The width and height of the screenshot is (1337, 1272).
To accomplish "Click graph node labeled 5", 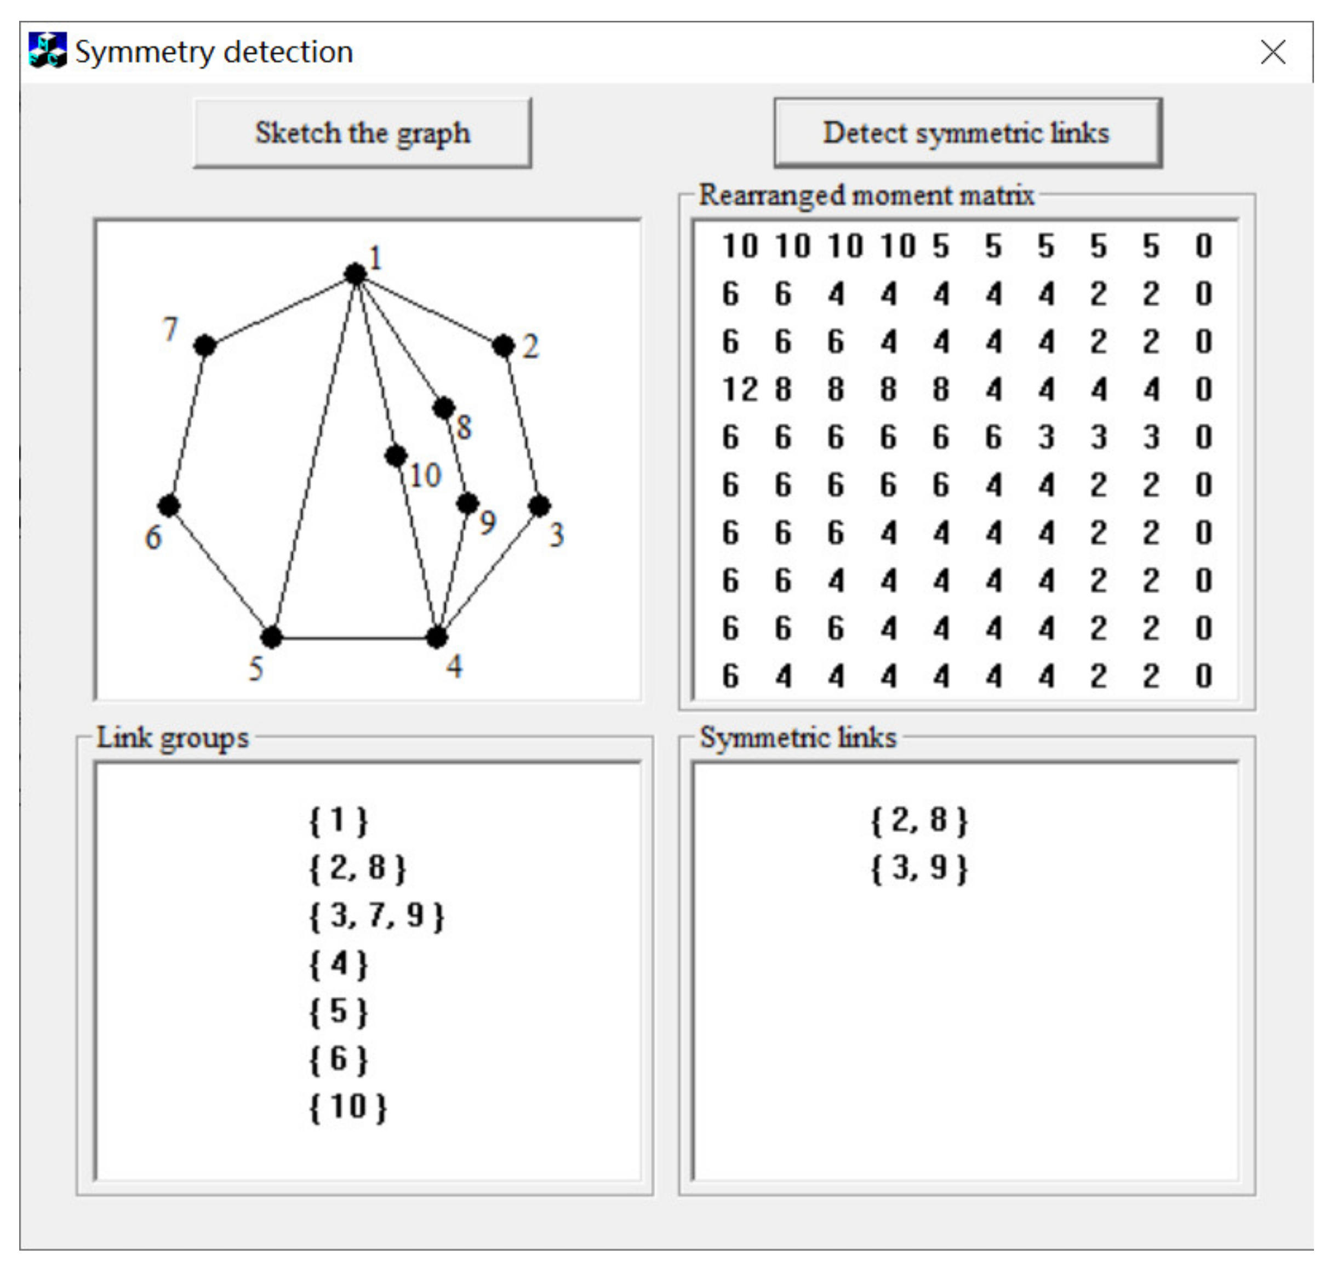I will tap(271, 637).
